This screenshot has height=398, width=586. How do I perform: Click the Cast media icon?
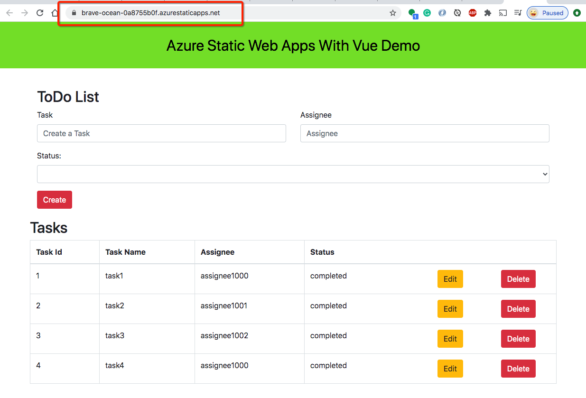click(503, 13)
